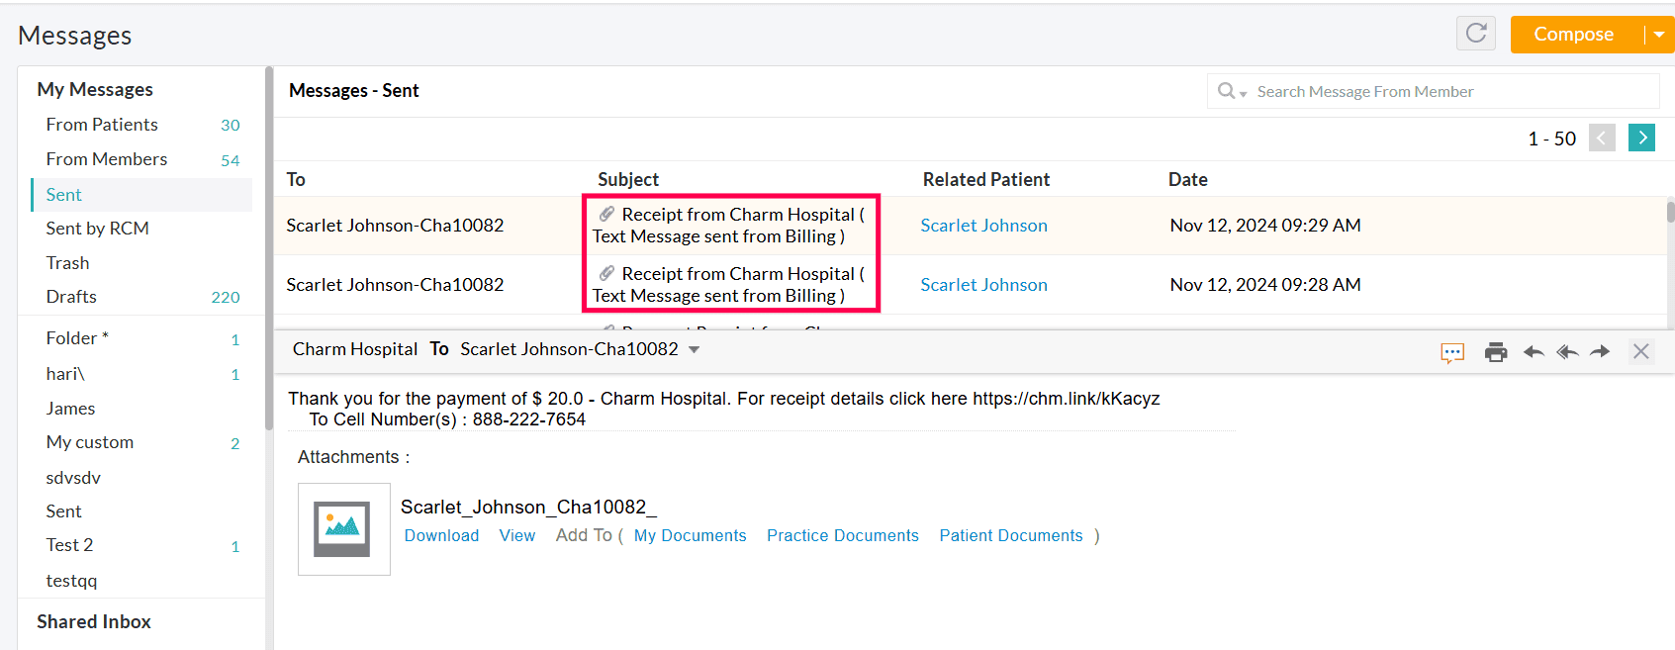The image size is (1675, 650).
Task: Reply to the open message
Action: [1534, 352]
